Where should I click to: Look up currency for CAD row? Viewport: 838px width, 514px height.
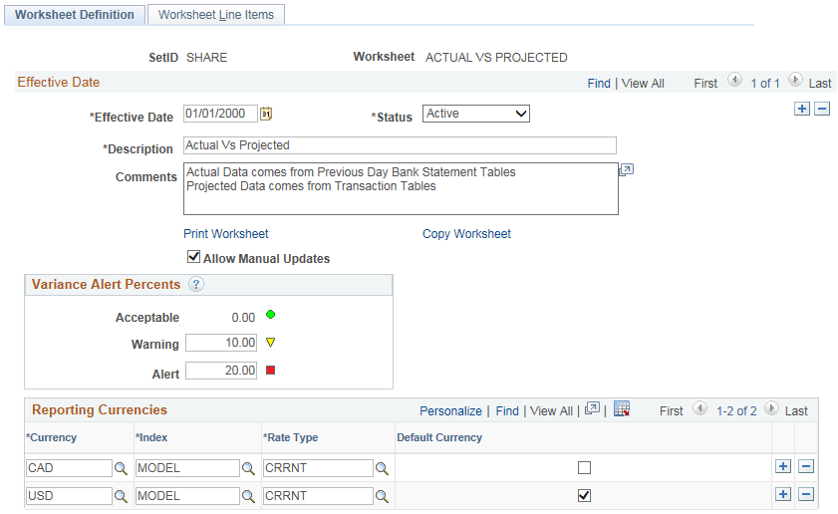pos(121,468)
